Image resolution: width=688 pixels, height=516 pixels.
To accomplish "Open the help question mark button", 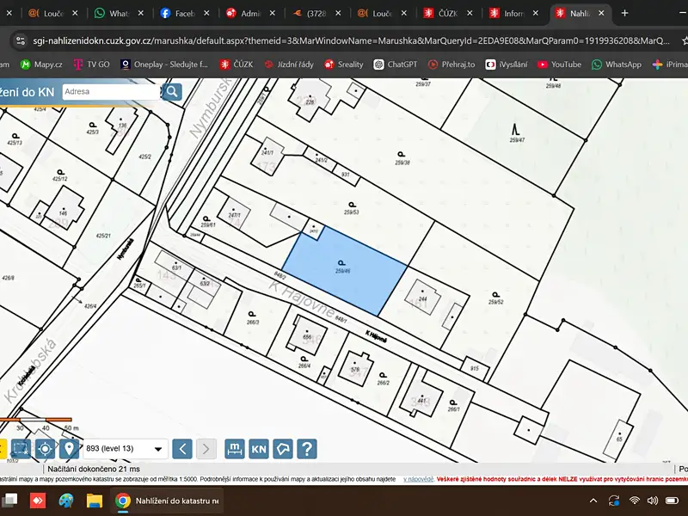I will coord(307,448).
